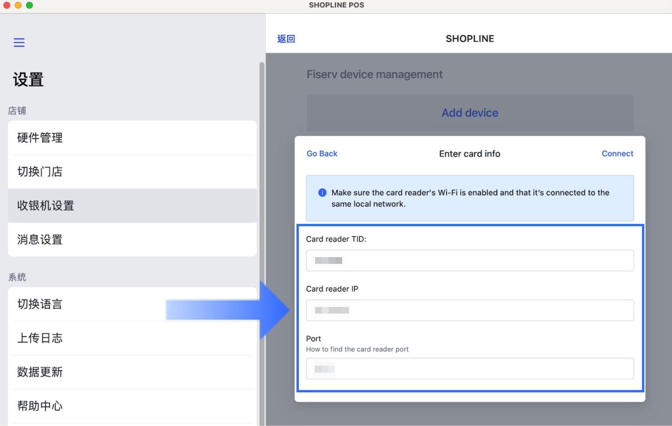
Task: Open 切换语言 option
Action: [132, 304]
